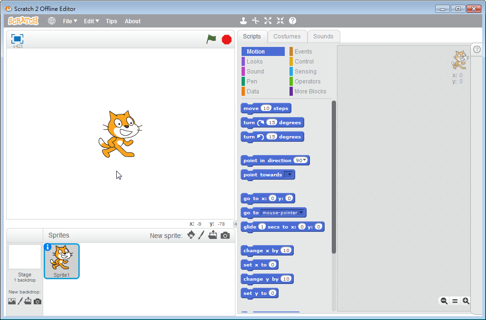Select the Shrink sprite tool
This screenshot has width=486, height=320.
[280, 21]
